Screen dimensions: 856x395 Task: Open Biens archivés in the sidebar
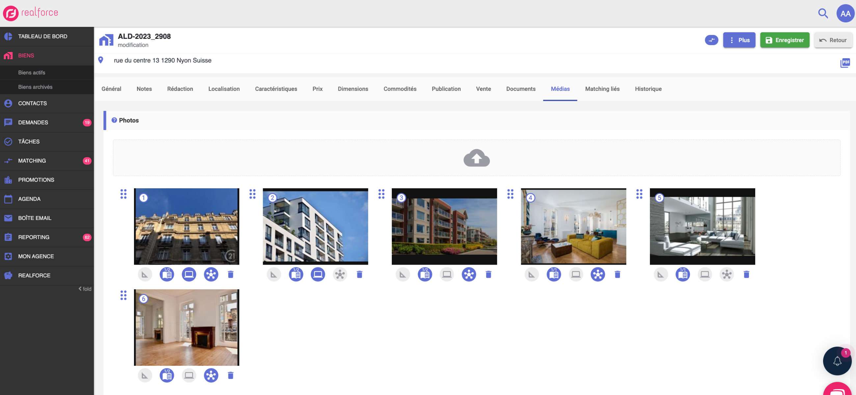click(47, 87)
